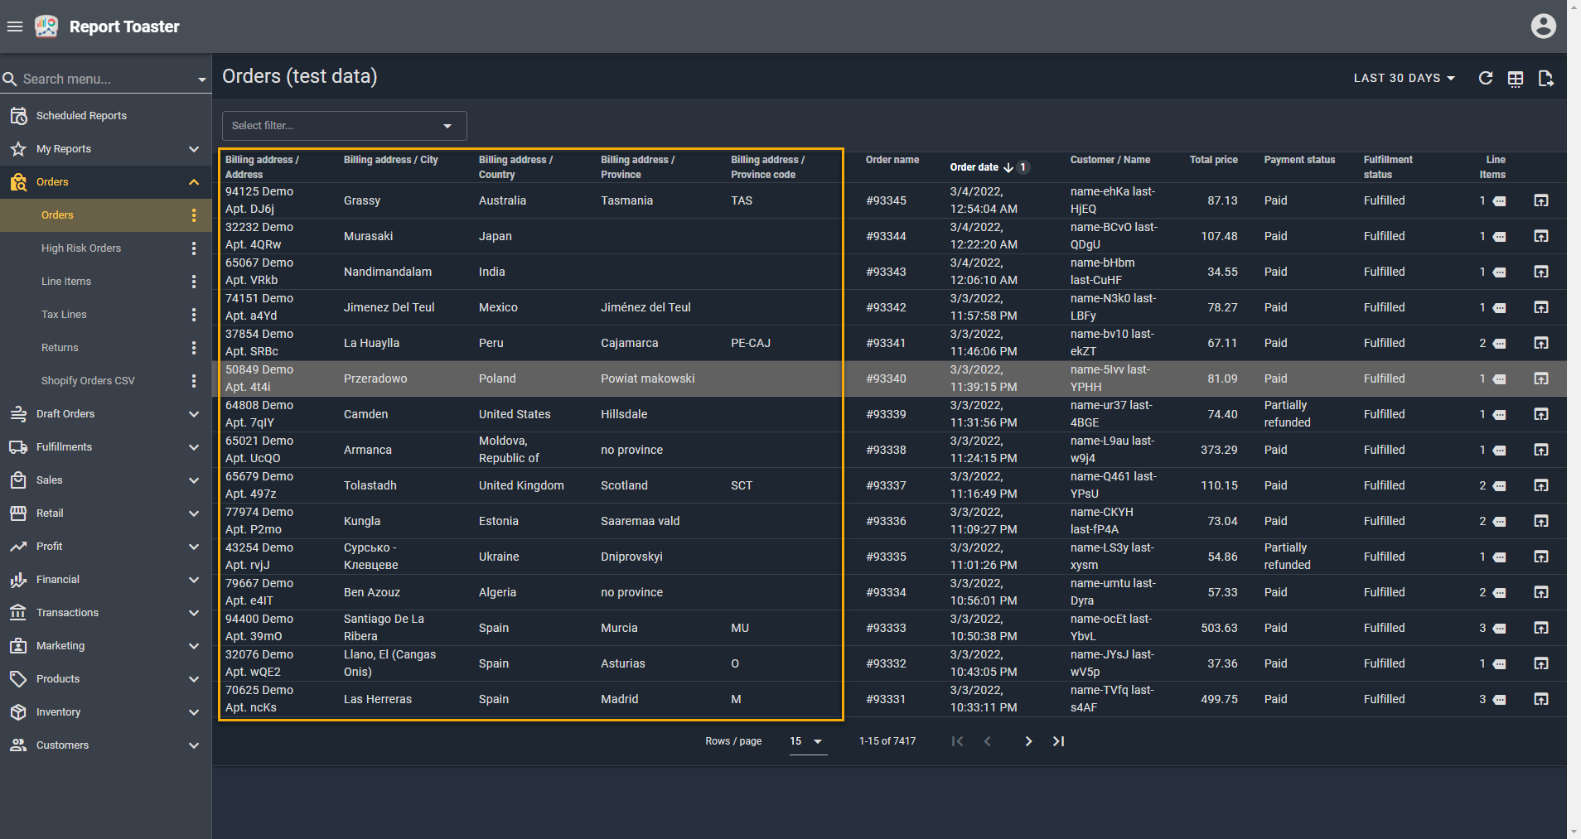Open the hamburger navigation menu

click(x=14, y=27)
